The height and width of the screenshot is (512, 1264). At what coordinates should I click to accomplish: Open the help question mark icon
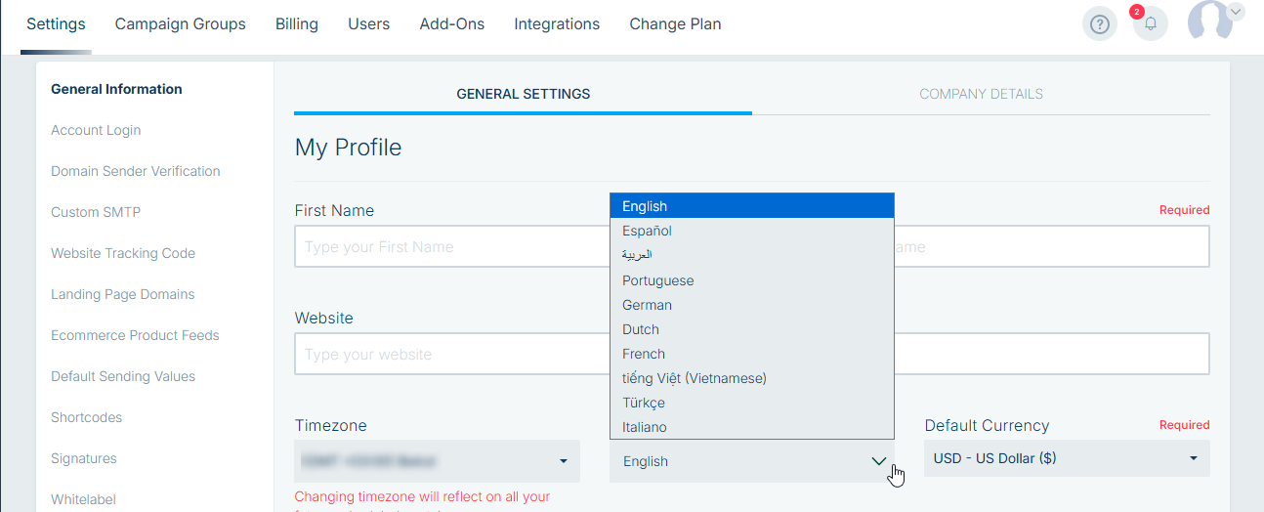pyautogui.click(x=1100, y=24)
